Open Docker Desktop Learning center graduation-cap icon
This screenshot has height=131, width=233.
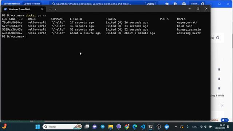click(167, 4)
